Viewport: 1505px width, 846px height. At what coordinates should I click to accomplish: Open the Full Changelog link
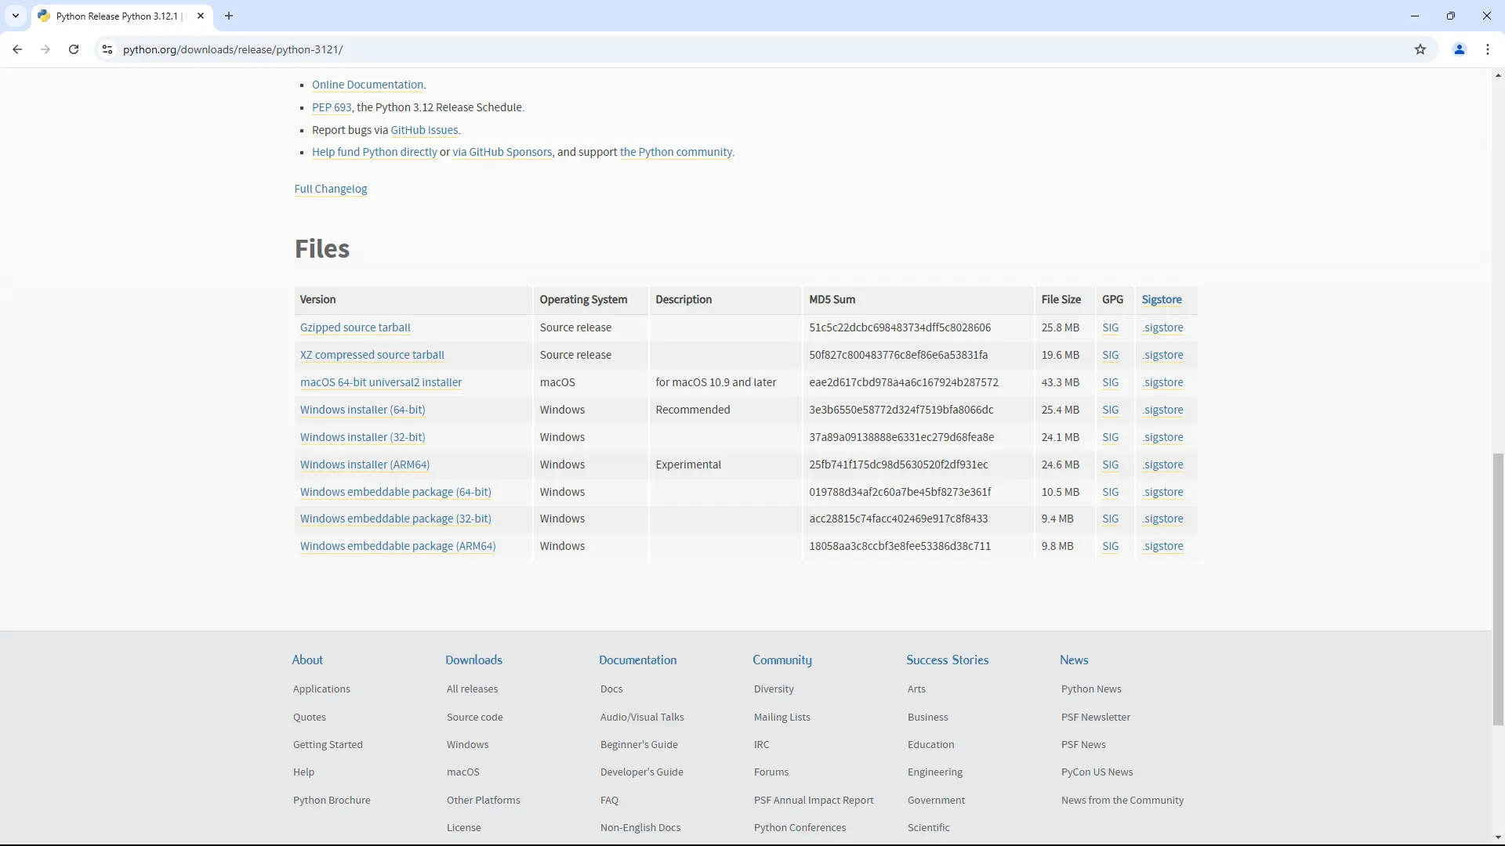coord(331,188)
